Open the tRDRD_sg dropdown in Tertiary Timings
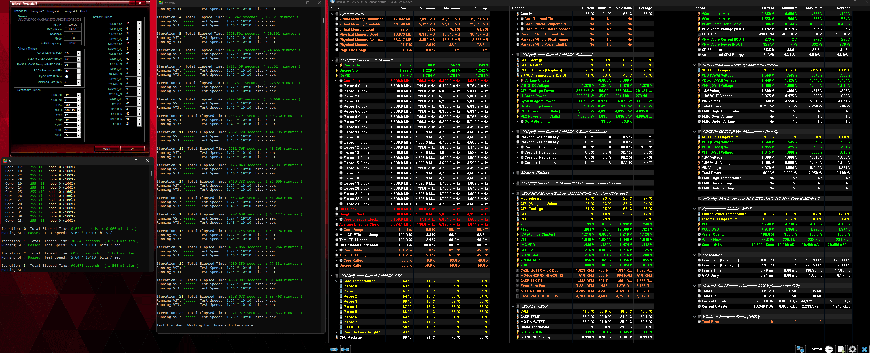The image size is (870, 353). [x=139, y=24]
